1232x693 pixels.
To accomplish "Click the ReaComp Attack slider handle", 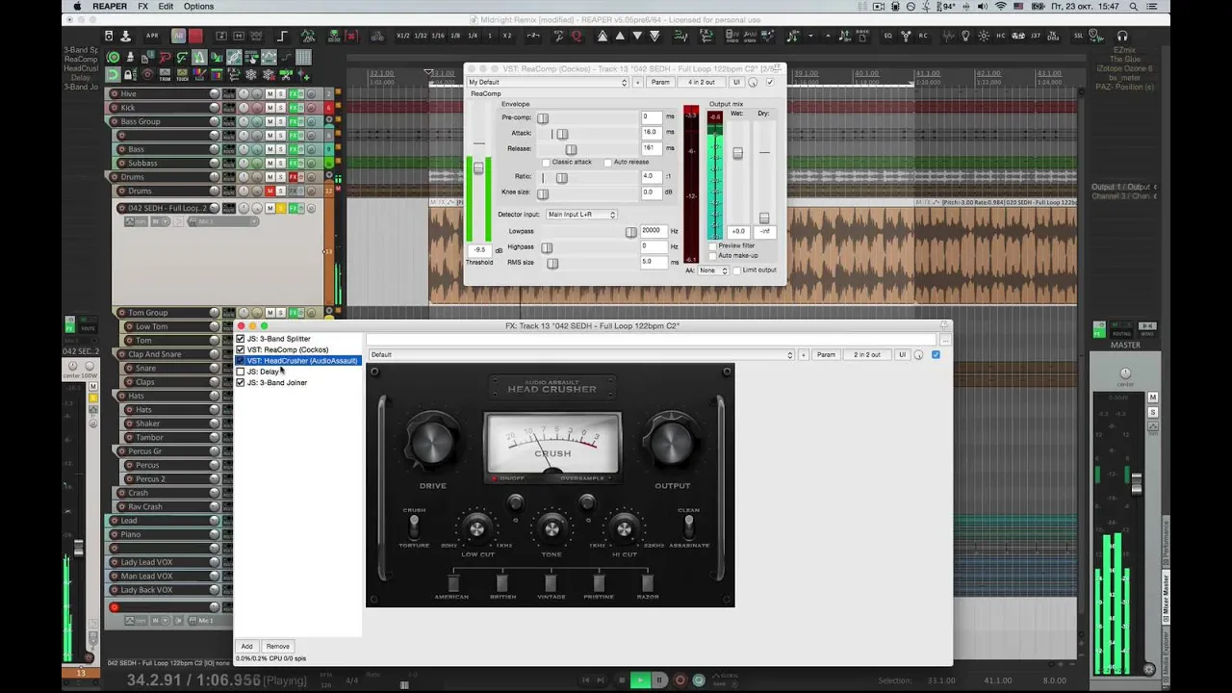I will (562, 134).
